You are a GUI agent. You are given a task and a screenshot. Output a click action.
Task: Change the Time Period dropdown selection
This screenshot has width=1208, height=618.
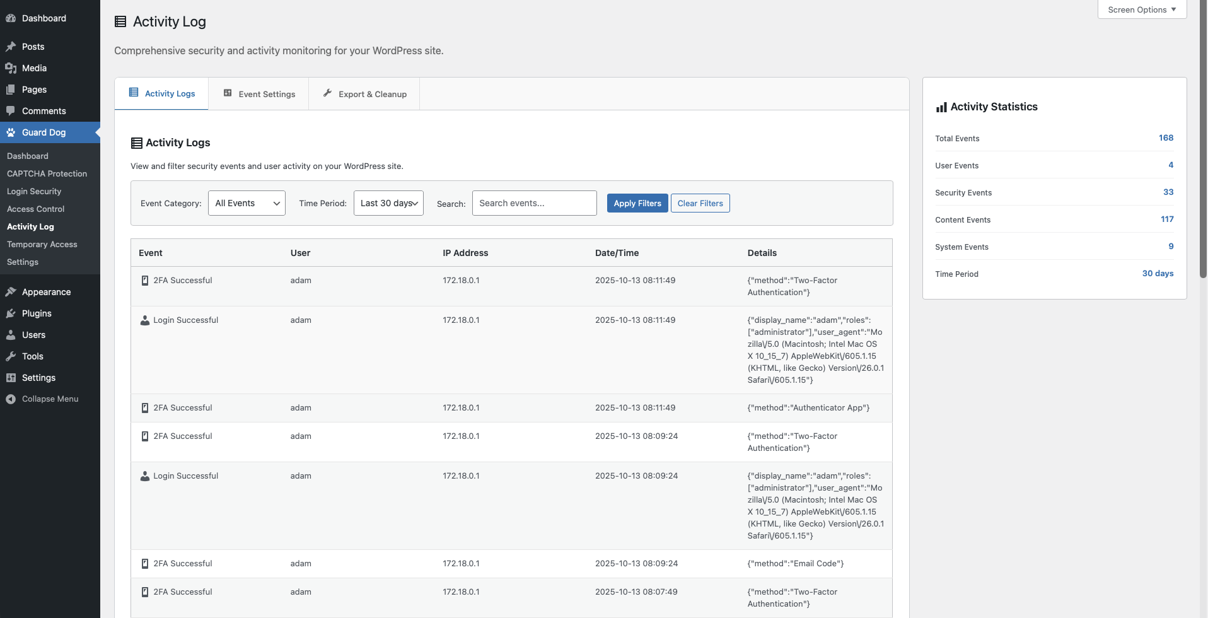[x=388, y=203]
